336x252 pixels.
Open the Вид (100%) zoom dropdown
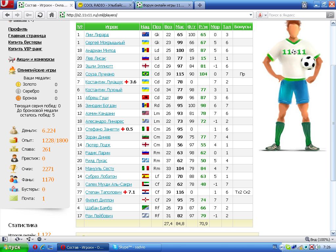tap(318, 240)
